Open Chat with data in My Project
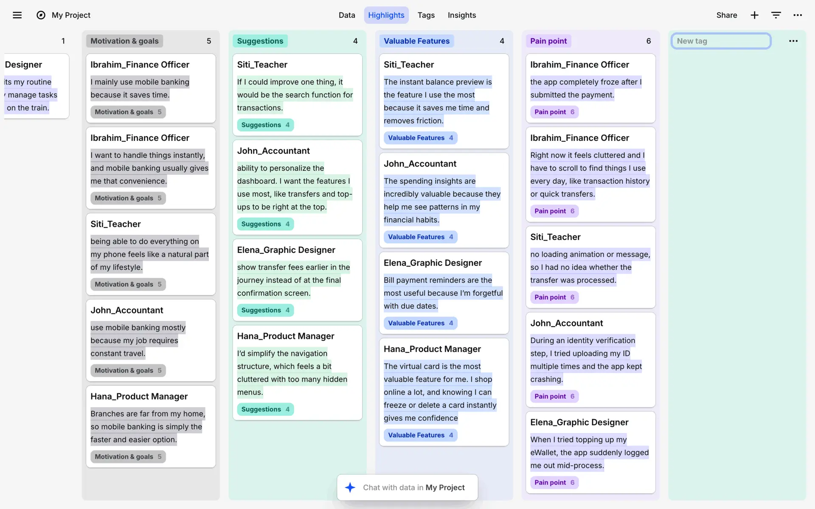 (x=413, y=487)
